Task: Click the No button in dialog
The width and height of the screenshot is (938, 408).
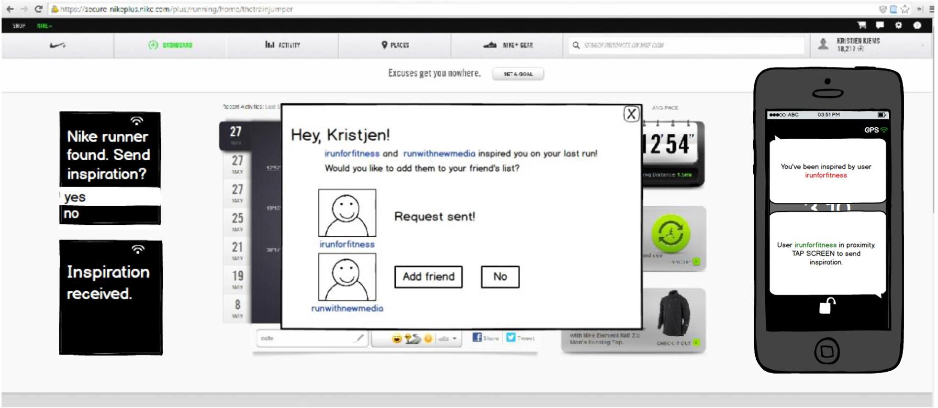Action: [x=500, y=276]
